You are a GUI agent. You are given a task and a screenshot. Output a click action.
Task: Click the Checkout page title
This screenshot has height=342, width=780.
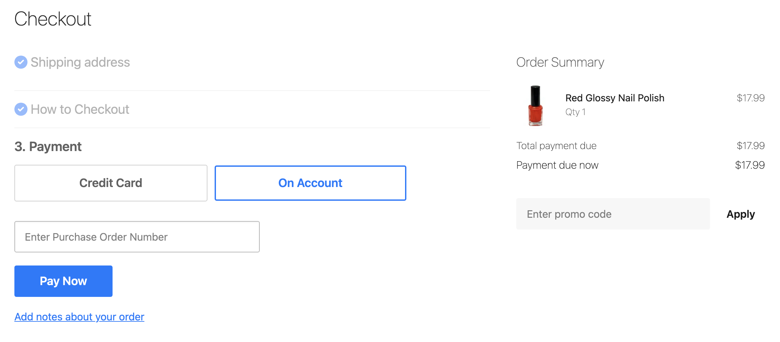[53, 19]
